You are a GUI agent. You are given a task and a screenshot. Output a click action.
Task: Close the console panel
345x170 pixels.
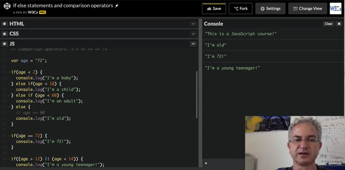[x=339, y=24]
